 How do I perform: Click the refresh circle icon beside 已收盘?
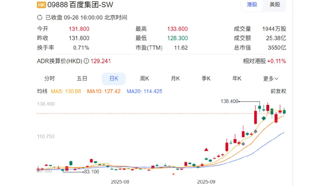(40, 18)
